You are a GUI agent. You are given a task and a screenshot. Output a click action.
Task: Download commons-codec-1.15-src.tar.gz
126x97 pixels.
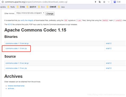pos(17,63)
